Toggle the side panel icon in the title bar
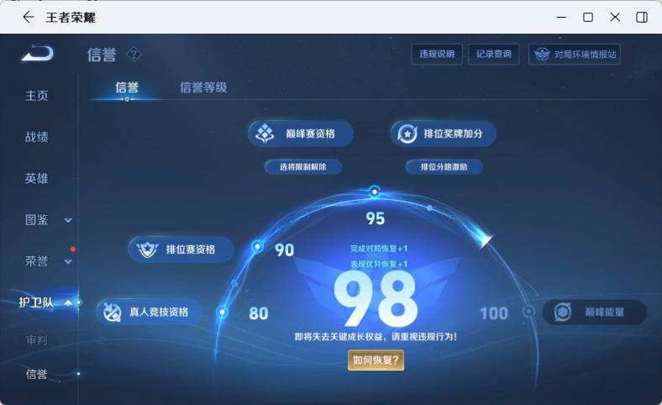This screenshot has height=405, width=662. [x=642, y=18]
